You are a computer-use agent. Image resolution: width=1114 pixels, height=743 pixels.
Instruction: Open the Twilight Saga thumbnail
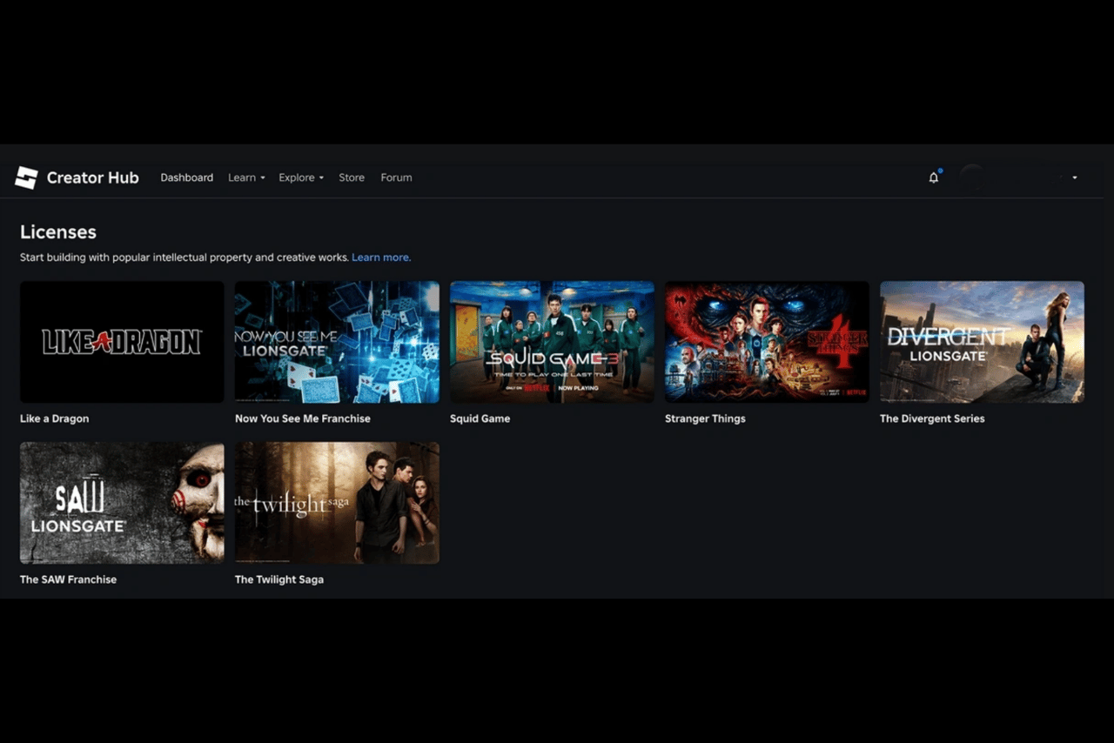click(x=337, y=503)
